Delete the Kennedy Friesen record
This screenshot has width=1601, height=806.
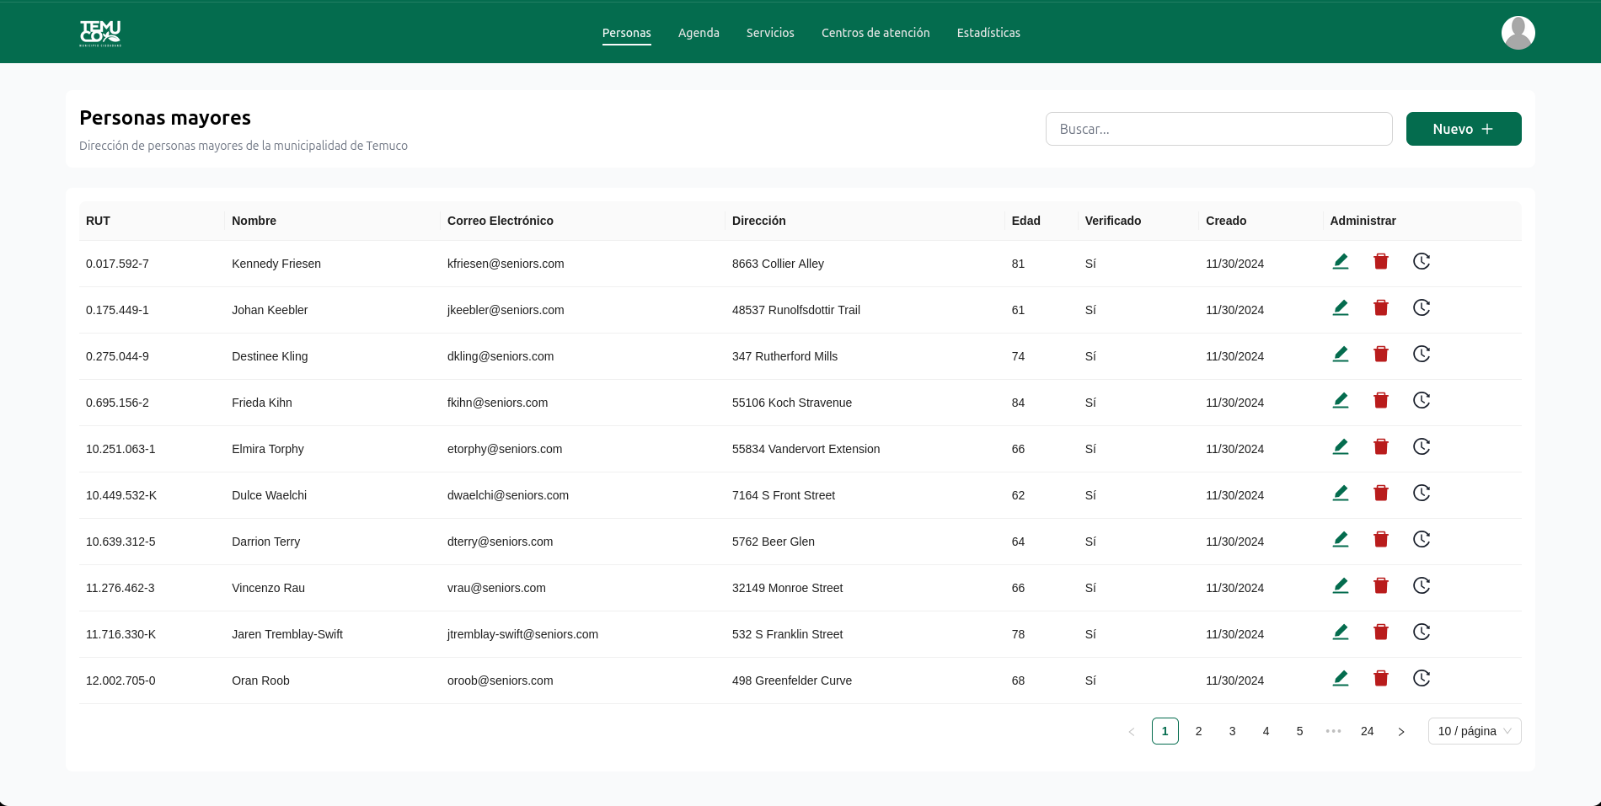(1381, 262)
